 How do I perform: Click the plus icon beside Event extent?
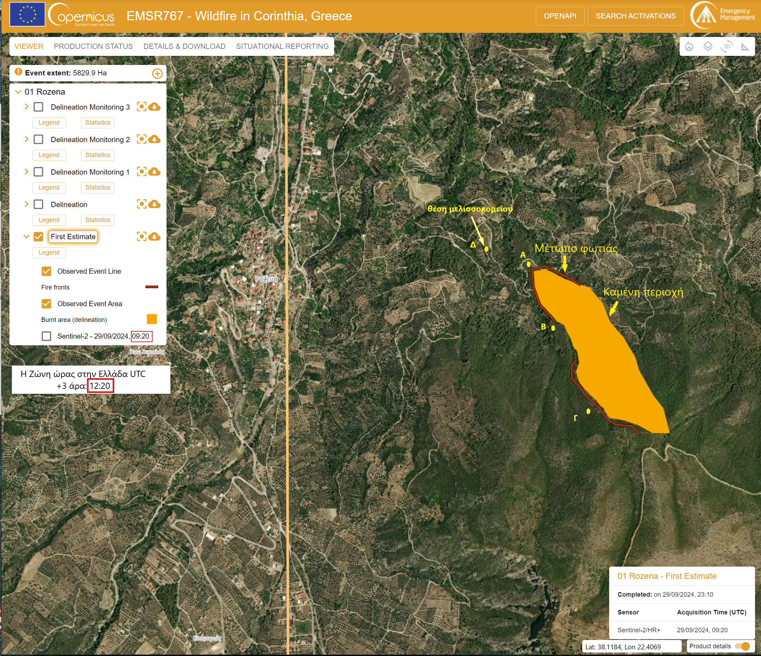click(x=157, y=73)
